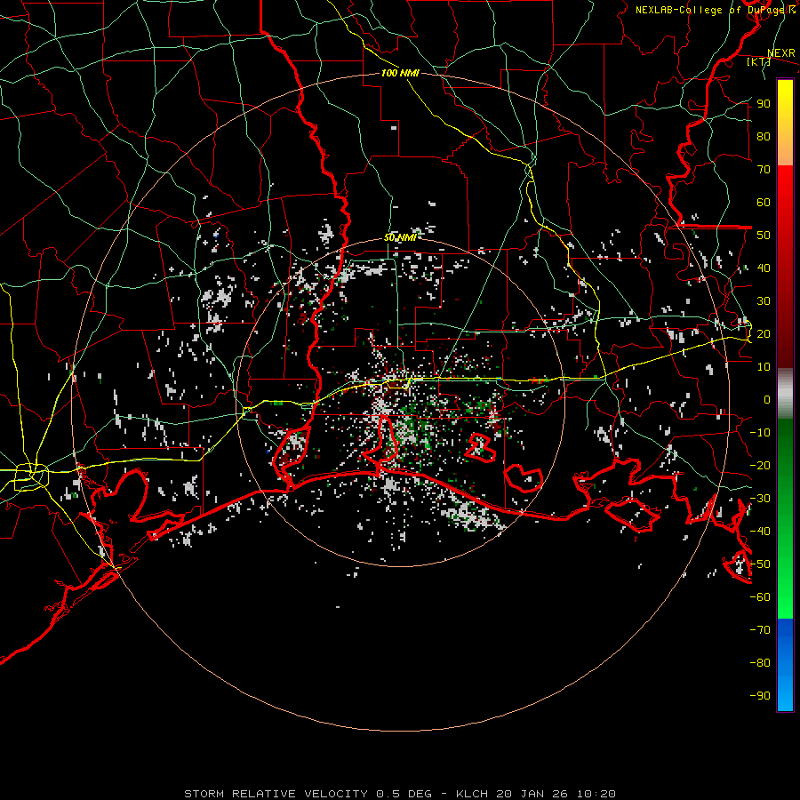The height and width of the screenshot is (800, 800).
Task: Click the -40 value on the velocity scale
Action: (760, 532)
